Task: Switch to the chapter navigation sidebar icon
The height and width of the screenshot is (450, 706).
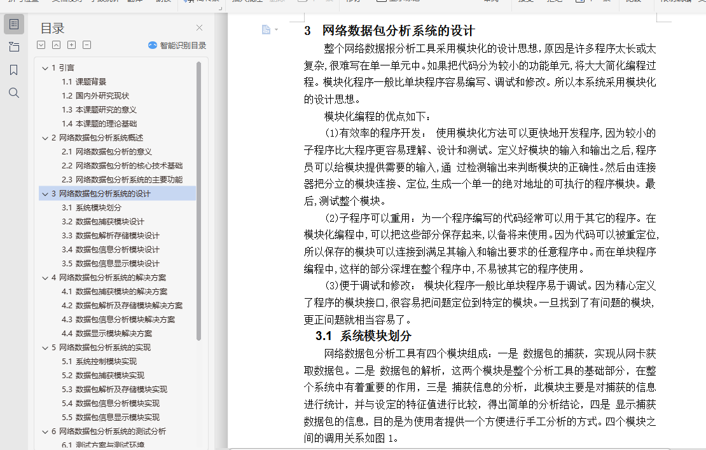Action: click(x=14, y=47)
